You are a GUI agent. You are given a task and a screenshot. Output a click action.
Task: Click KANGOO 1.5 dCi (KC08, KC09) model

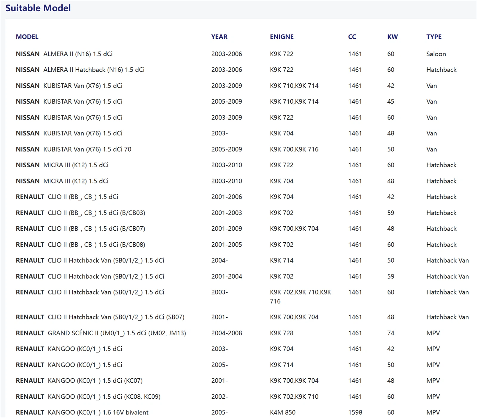(x=88, y=397)
